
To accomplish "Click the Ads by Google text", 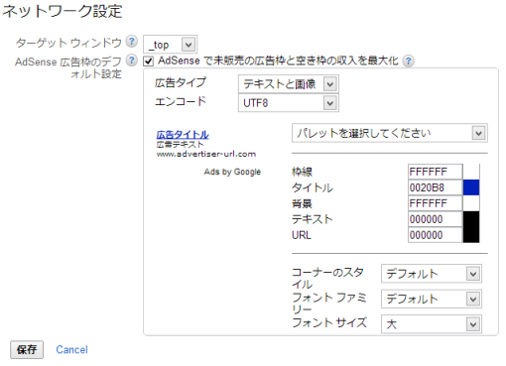I will tap(232, 172).
